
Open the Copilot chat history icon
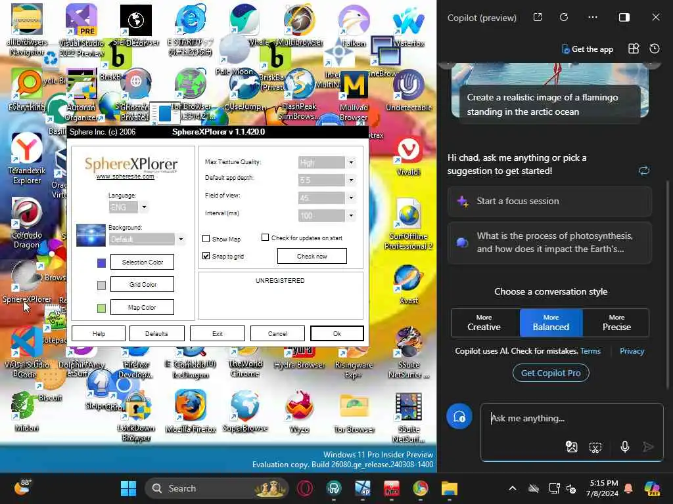(655, 49)
